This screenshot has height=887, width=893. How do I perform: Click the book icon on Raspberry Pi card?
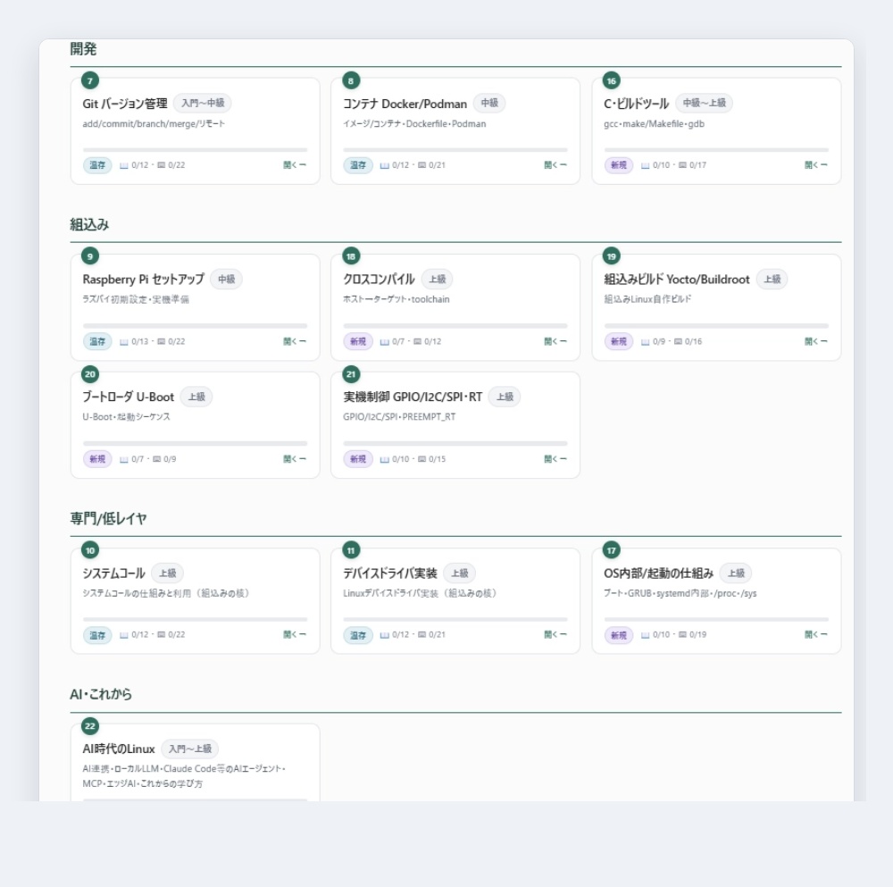click(x=123, y=342)
